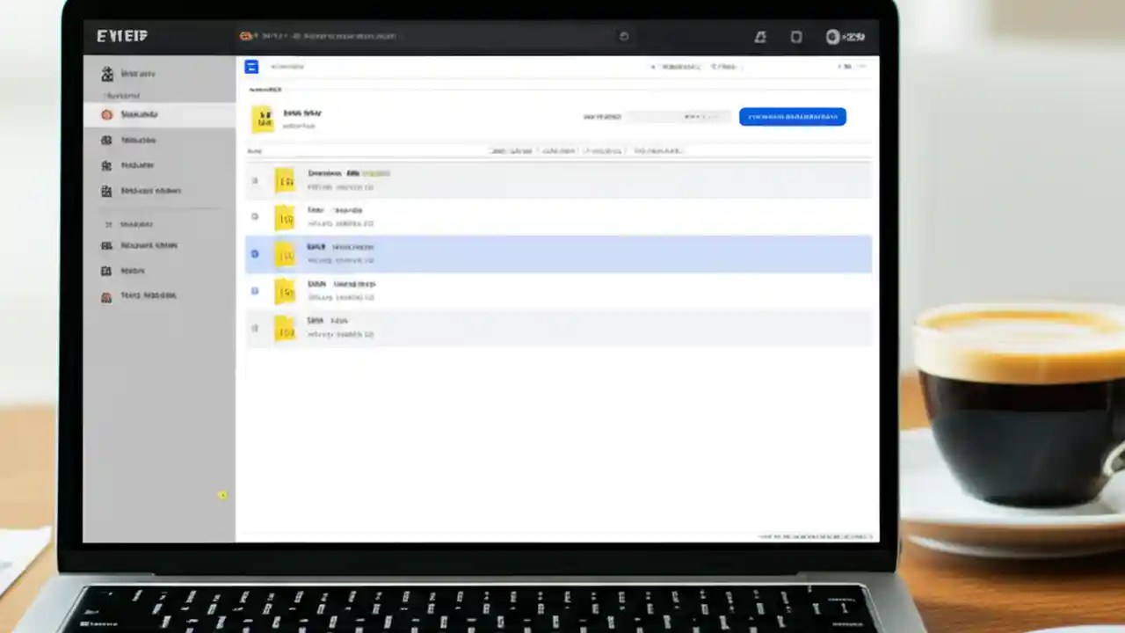
Task: Uncheck the selected highlighted row checkbox
Action: click(x=254, y=254)
